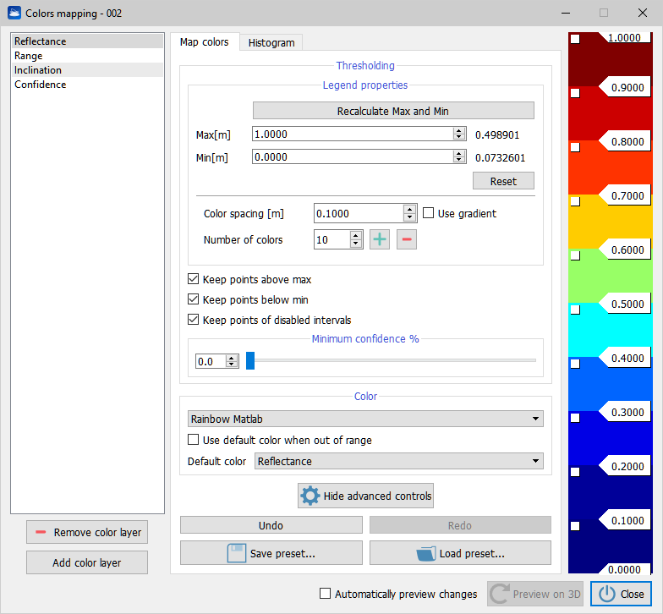Open the Rainbow Matlab color palette dropdown

pos(364,419)
